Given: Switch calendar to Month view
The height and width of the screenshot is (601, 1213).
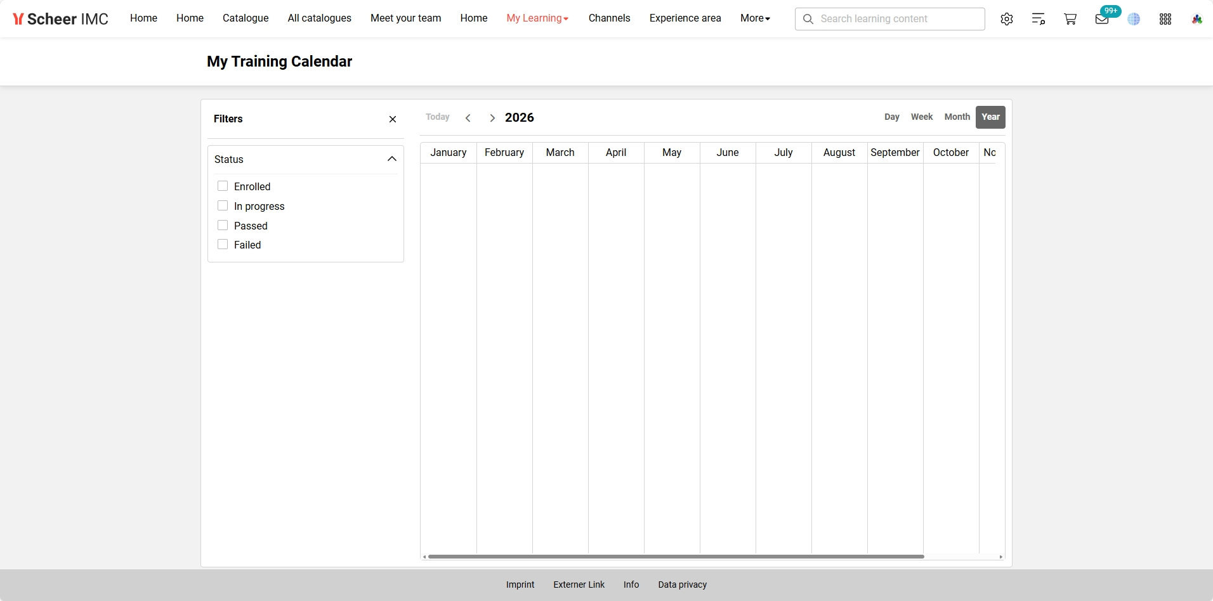Looking at the screenshot, I should pos(957,117).
